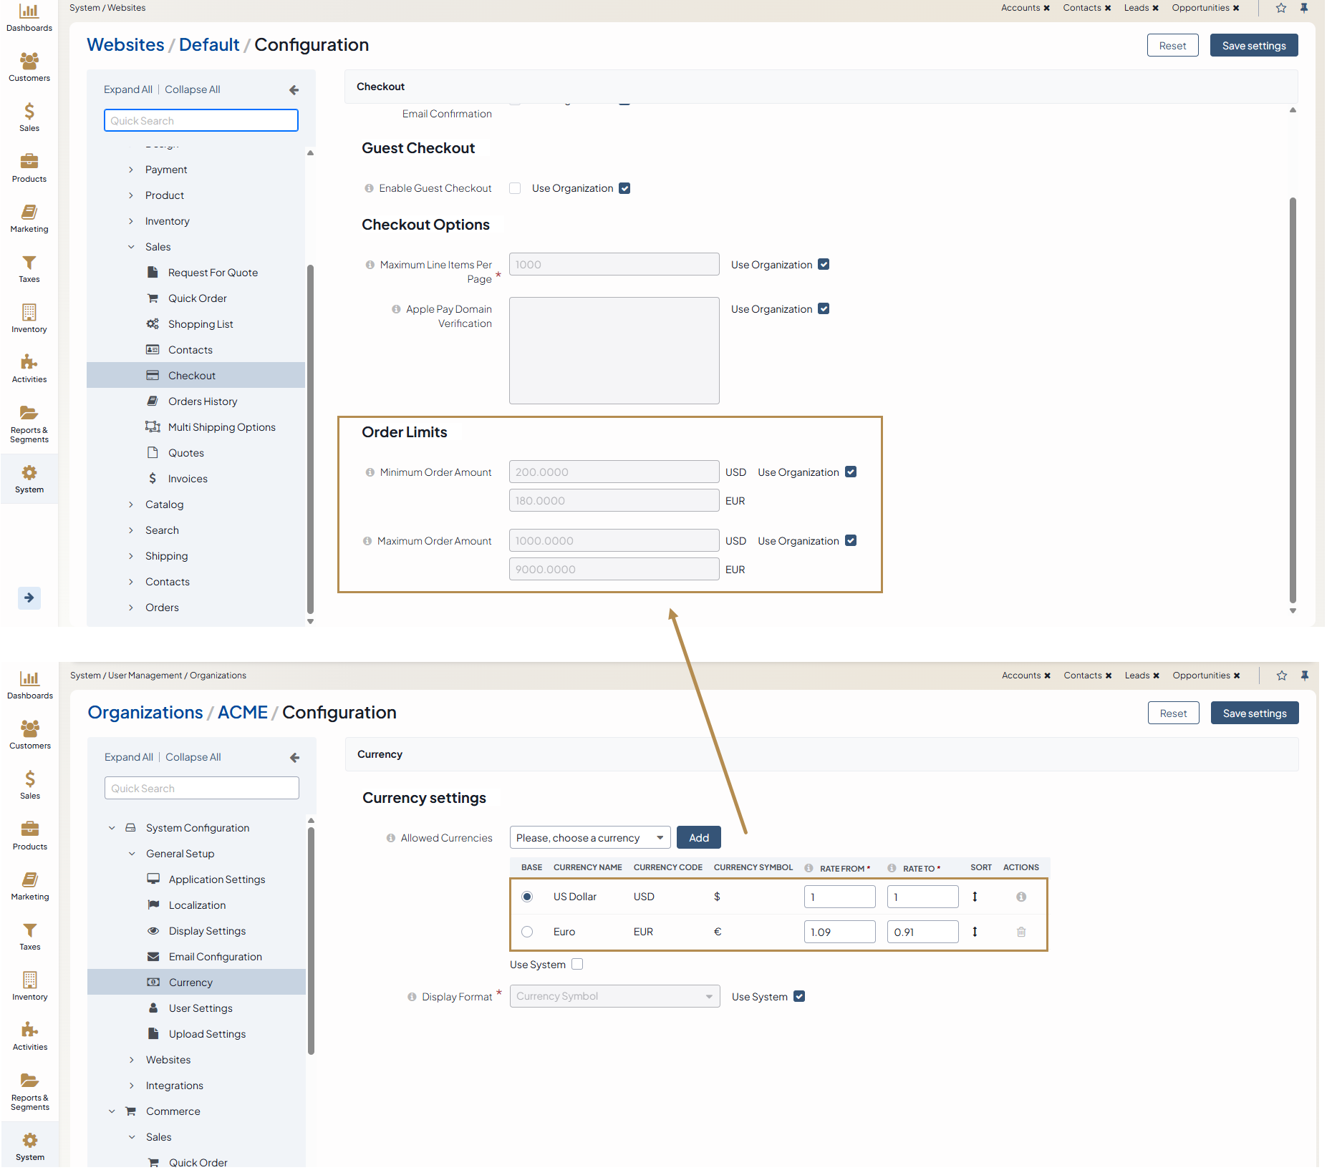The height and width of the screenshot is (1170, 1332).
Task: Expand the main sidebar with the right-arrow button
Action: (x=29, y=598)
